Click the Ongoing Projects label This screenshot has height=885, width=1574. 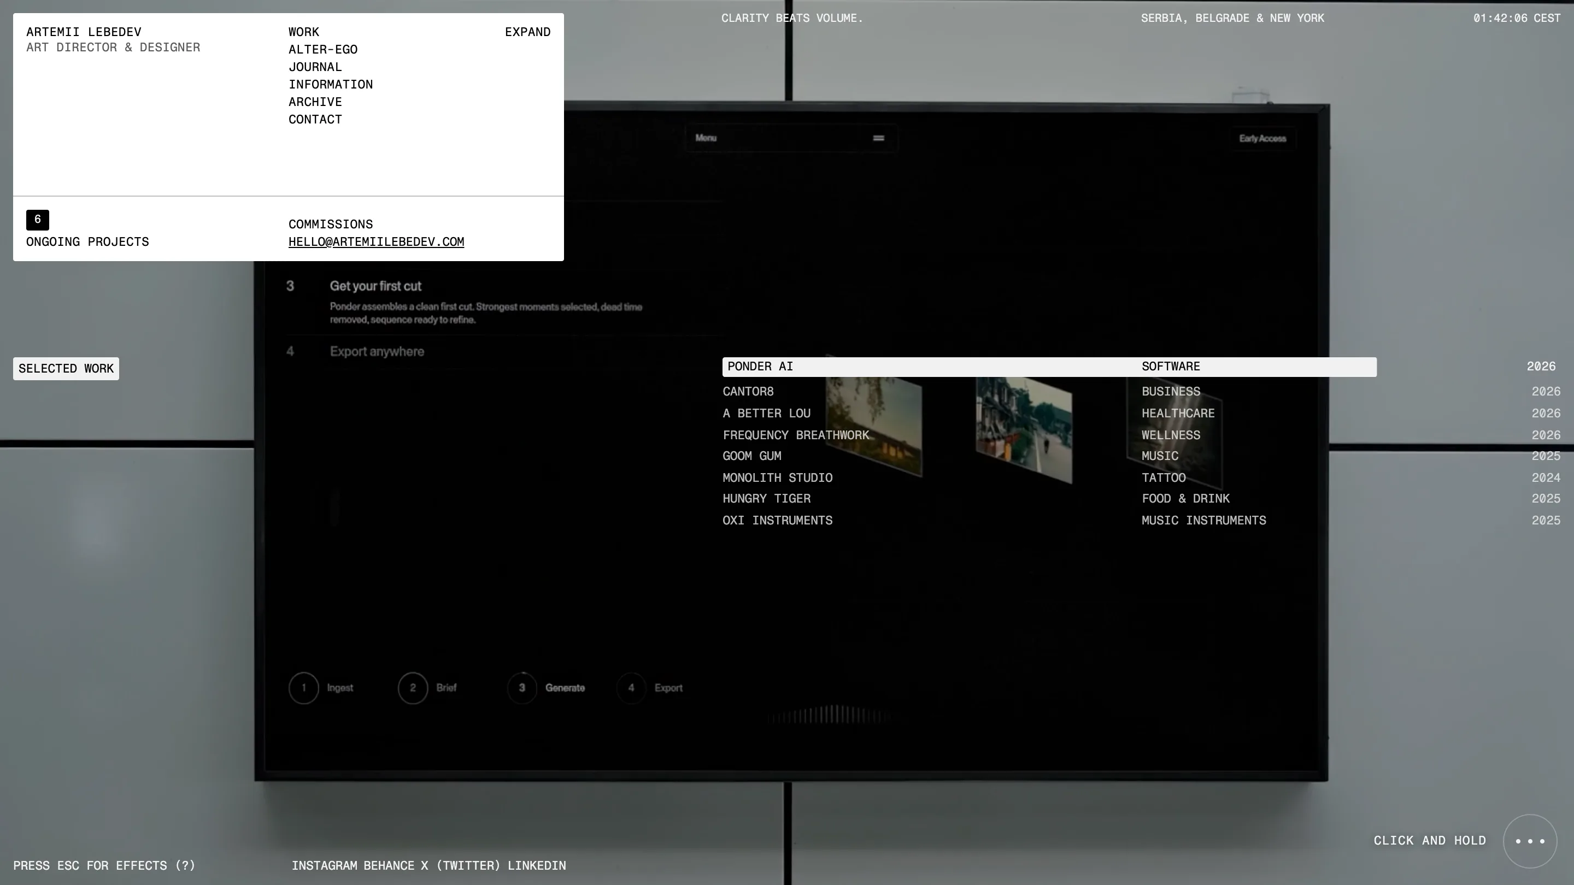[x=87, y=242]
